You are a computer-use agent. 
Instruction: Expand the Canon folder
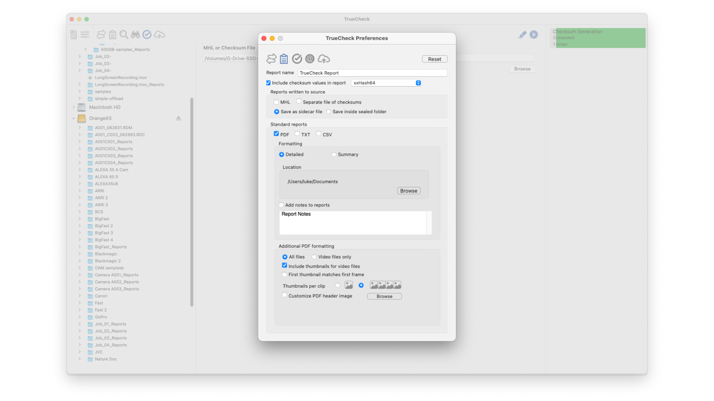pyautogui.click(x=80, y=296)
